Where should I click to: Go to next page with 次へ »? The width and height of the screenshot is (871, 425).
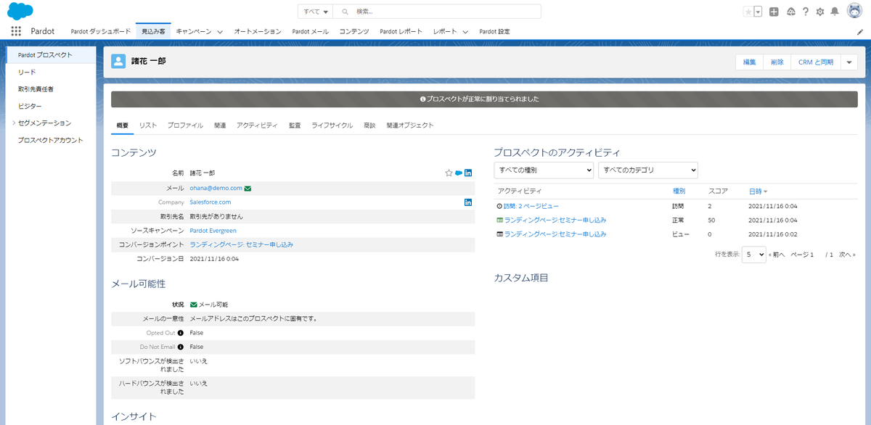point(847,255)
